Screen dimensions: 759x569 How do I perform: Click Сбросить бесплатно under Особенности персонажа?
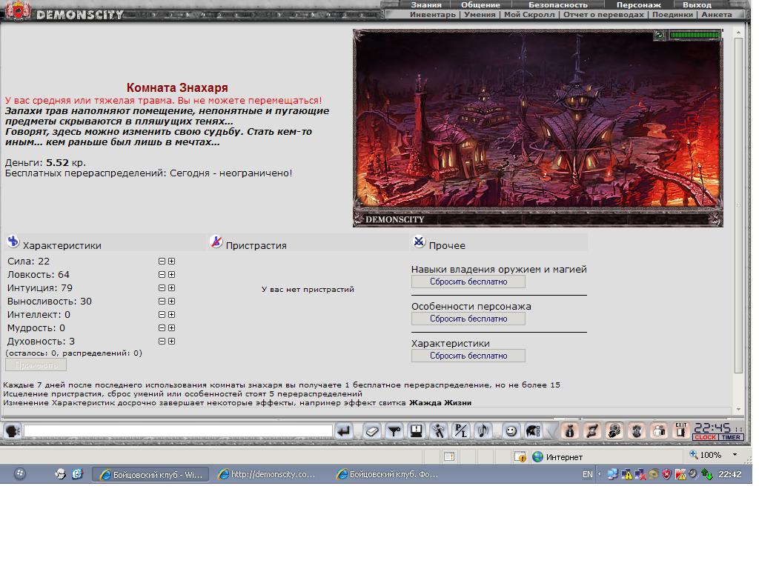tap(468, 319)
